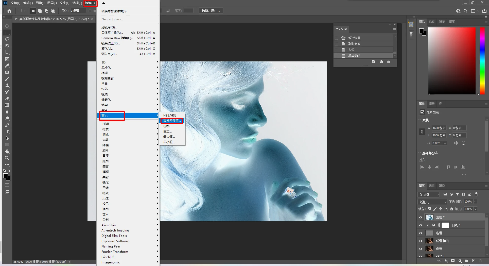Hide the 低频 拷贝 layer
This screenshot has height=266, width=489.
click(421, 241)
